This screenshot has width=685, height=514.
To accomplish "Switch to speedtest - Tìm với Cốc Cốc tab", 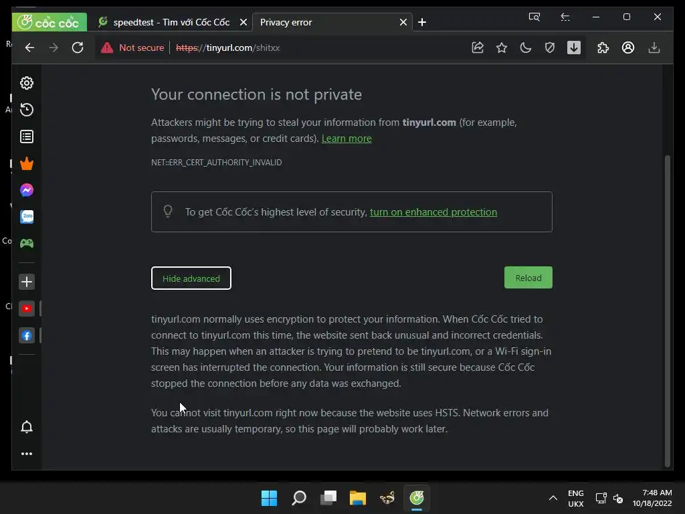I will coord(171,22).
